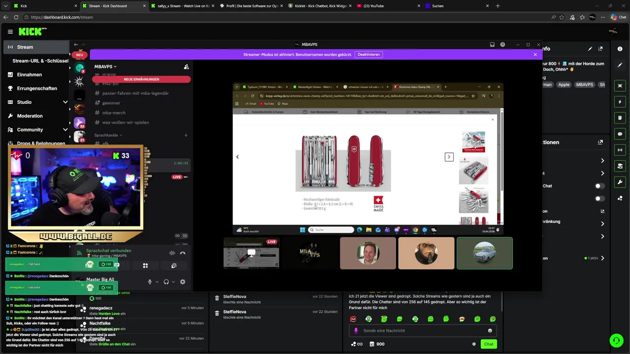This screenshot has width=630, height=354.
Task: Open chat settings gear icon
Action: [x=474, y=344]
